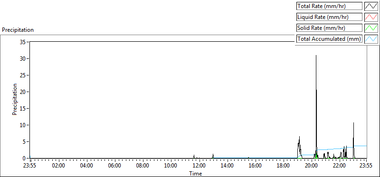
Task: Click the Time axis label
Action: click(x=195, y=173)
